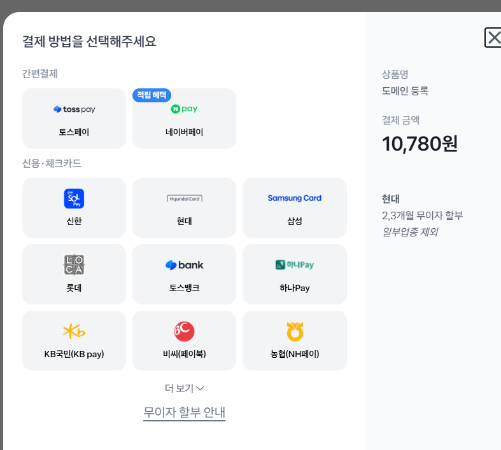Select the 신한 card label
Screen dimensions: 501x450
click(74, 221)
